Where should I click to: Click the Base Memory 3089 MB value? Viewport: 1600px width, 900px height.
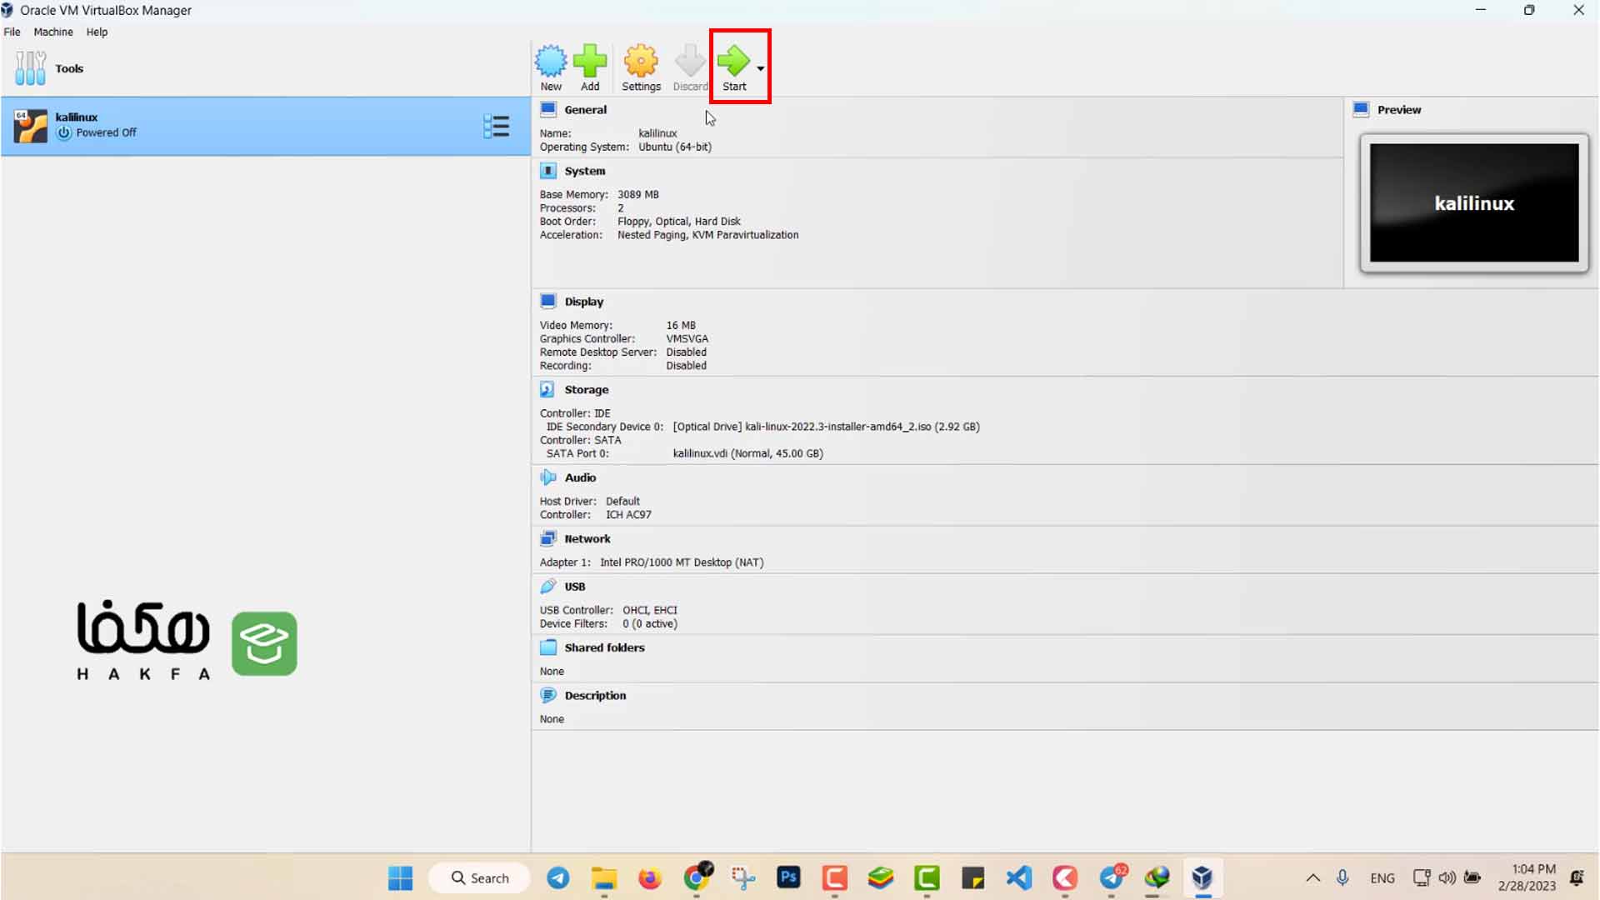637,194
